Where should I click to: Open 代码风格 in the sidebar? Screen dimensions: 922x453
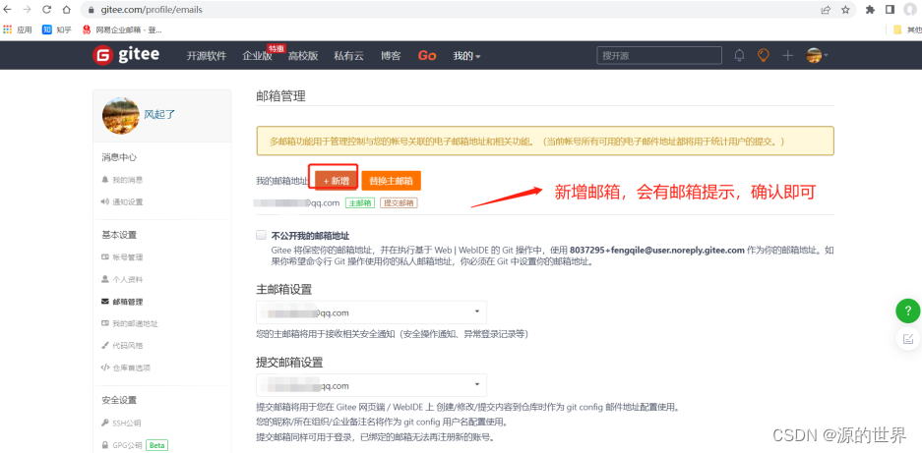click(122, 346)
